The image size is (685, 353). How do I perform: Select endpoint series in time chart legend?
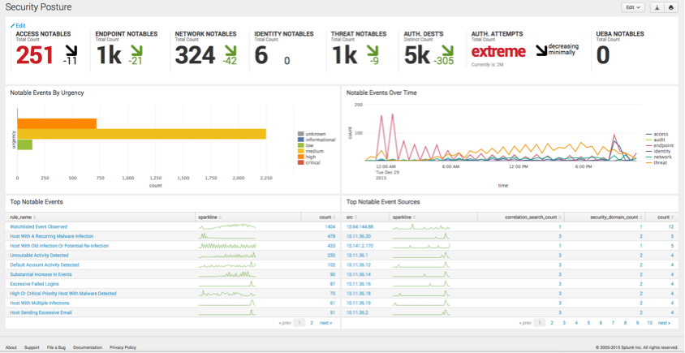pyautogui.click(x=659, y=145)
